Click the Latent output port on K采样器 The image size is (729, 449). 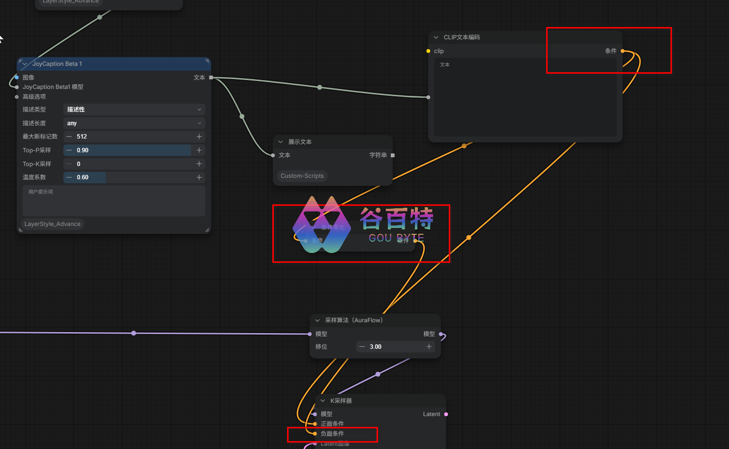446,414
